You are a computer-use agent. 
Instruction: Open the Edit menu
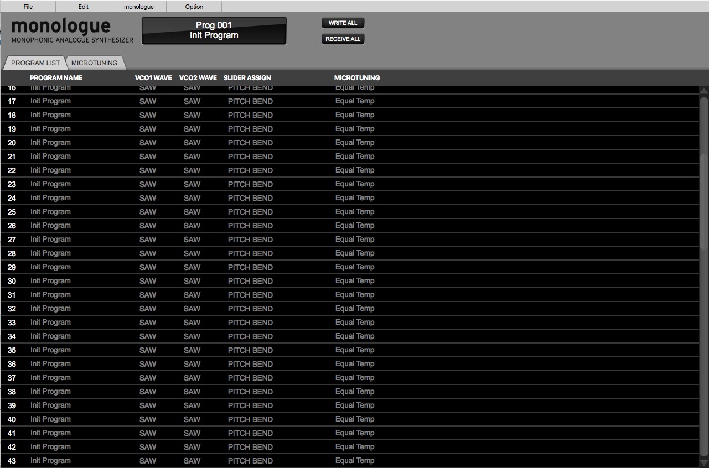(84, 7)
